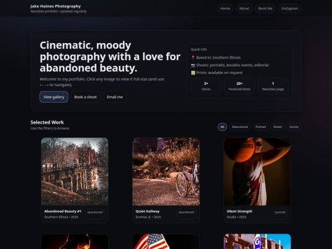Click the location pin icon by Based in

click(x=193, y=58)
